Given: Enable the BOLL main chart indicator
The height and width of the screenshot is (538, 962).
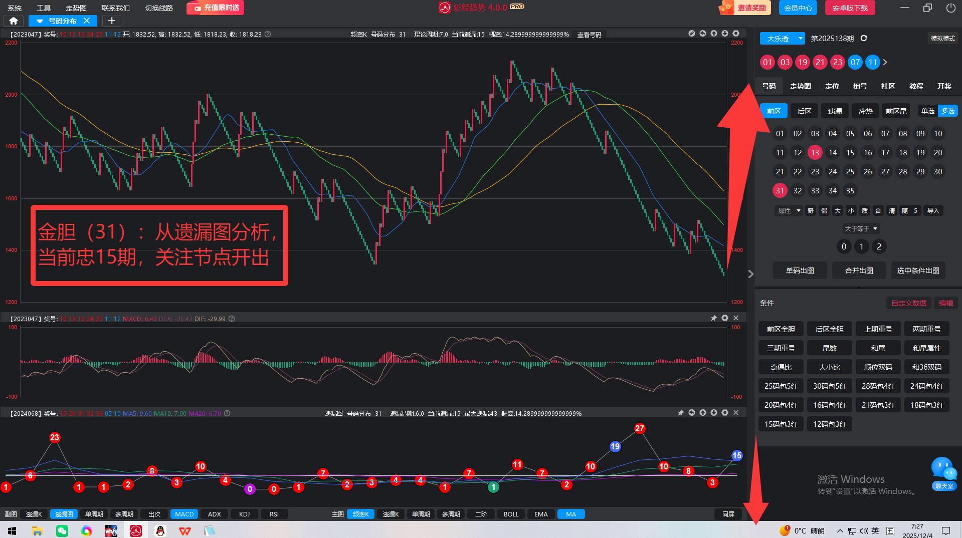Looking at the screenshot, I should pyautogui.click(x=511, y=514).
